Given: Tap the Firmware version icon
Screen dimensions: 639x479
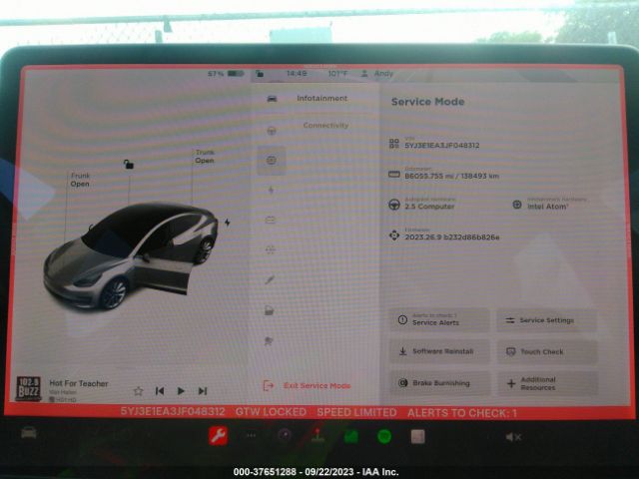Looking at the screenshot, I should pyautogui.click(x=394, y=236).
